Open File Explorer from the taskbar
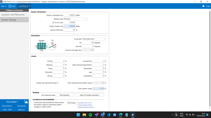Image resolution: width=211 pixels, height=118 pixels. [x=84, y=115]
